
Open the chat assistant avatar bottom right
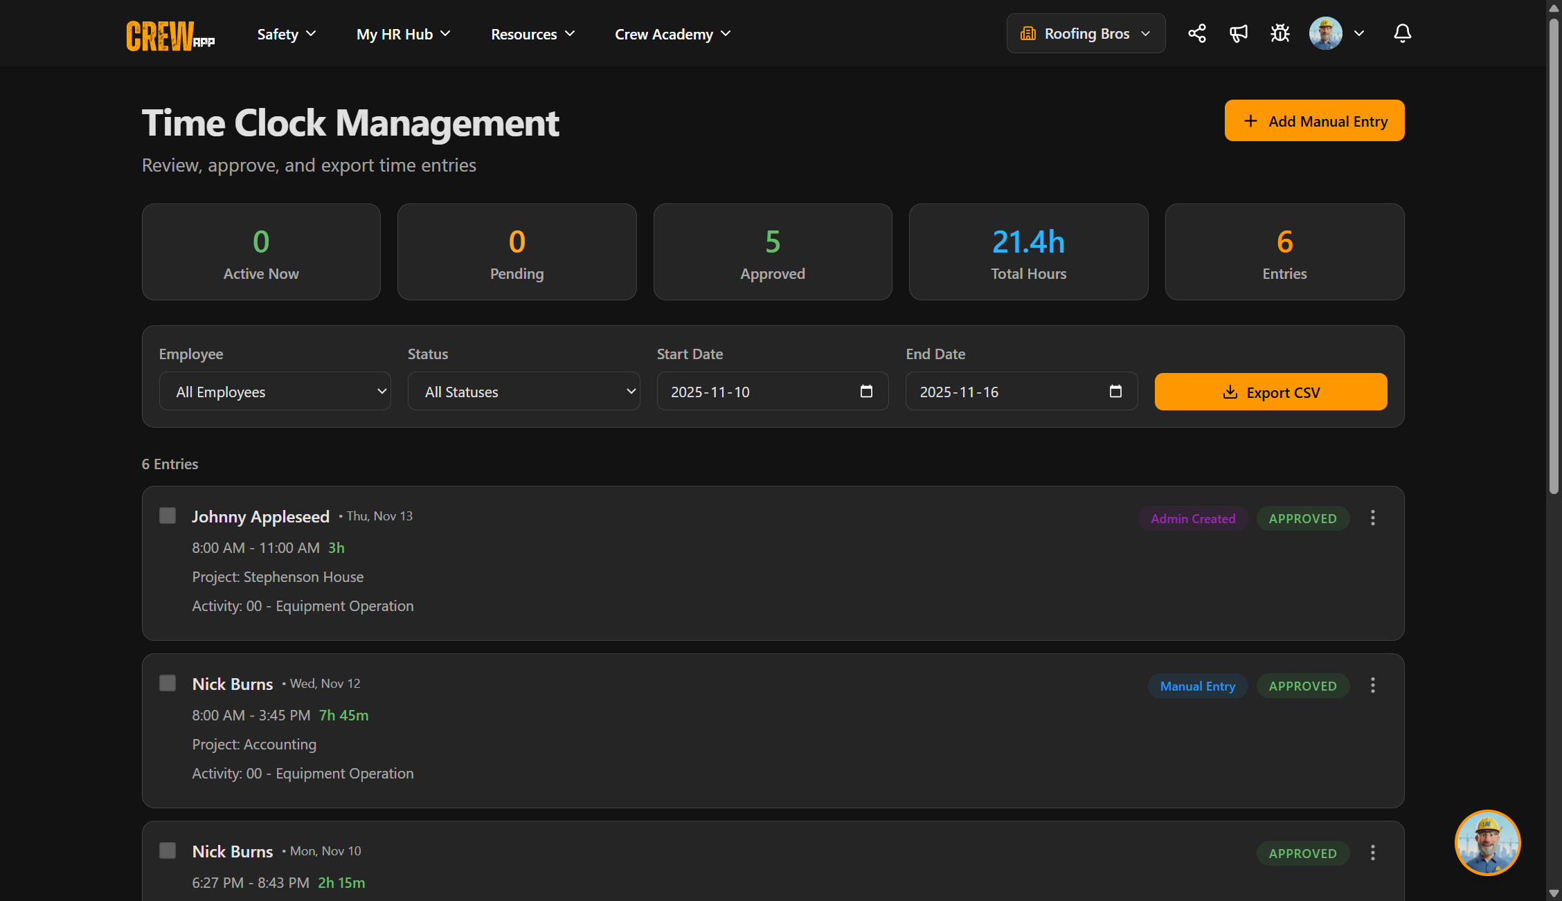point(1487,842)
